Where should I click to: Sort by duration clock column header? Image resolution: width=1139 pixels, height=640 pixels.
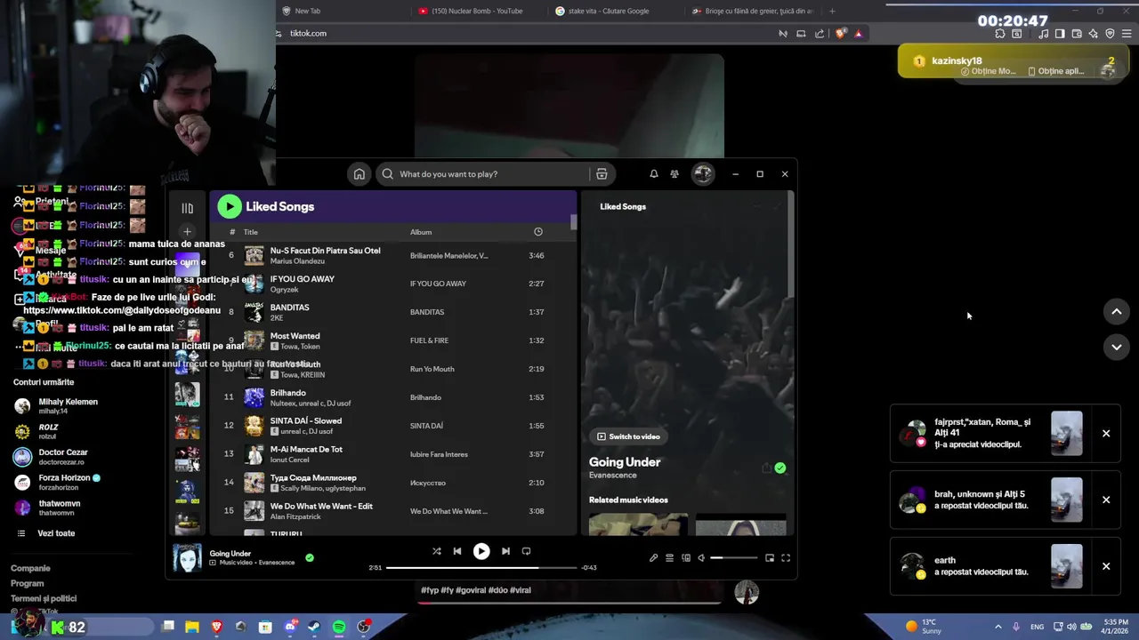537,232
